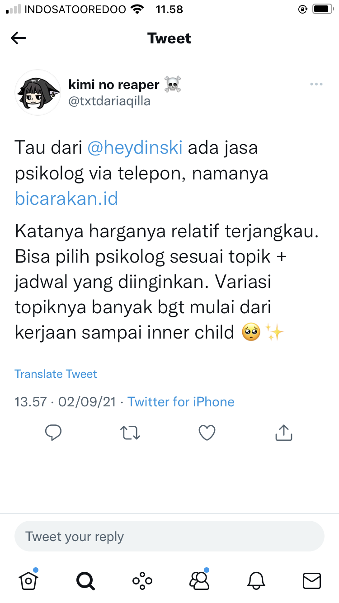The width and height of the screenshot is (339, 603).
Task: Focus the Tweet your reply field
Action: 169,537
